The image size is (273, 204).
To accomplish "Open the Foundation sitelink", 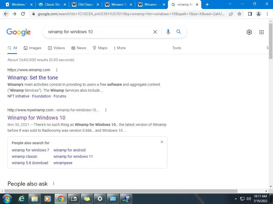I will click(x=41, y=96).
